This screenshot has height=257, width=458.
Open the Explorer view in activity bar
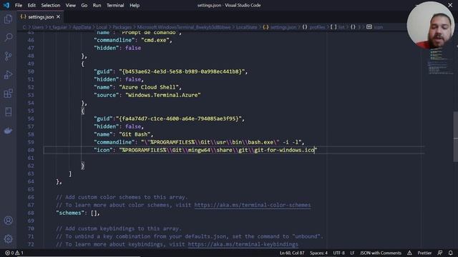tap(8, 19)
